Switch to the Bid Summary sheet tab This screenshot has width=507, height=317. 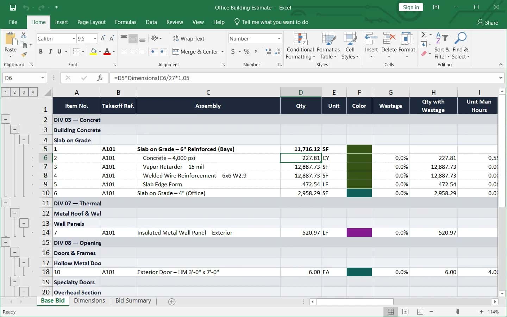click(x=133, y=300)
